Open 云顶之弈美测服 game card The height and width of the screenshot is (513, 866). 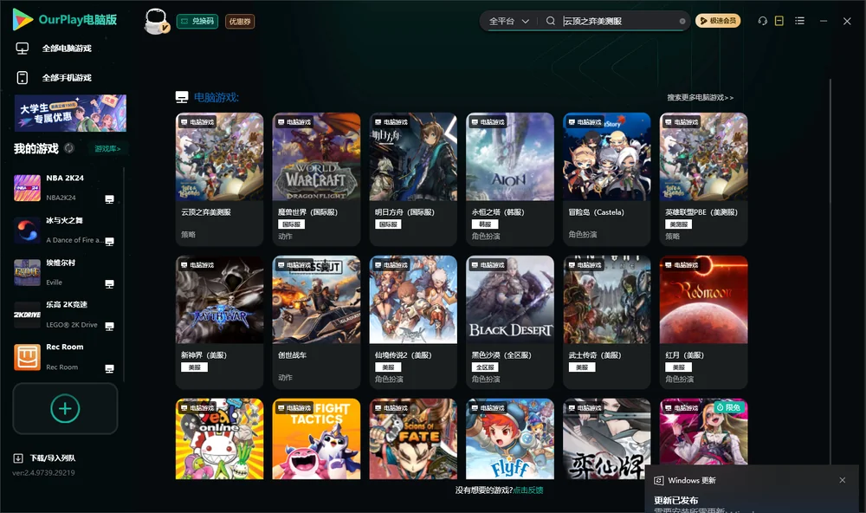pos(219,179)
